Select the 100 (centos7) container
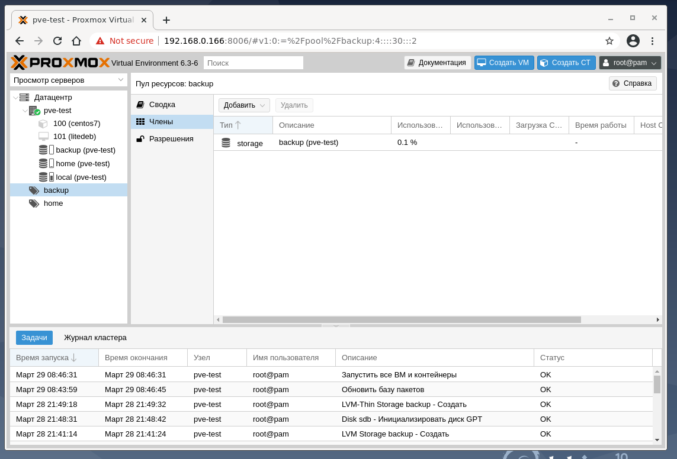Image resolution: width=677 pixels, height=459 pixels. point(76,124)
